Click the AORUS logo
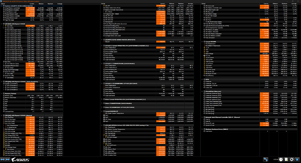Screen dimensions: 301x163 tap(21, 160)
